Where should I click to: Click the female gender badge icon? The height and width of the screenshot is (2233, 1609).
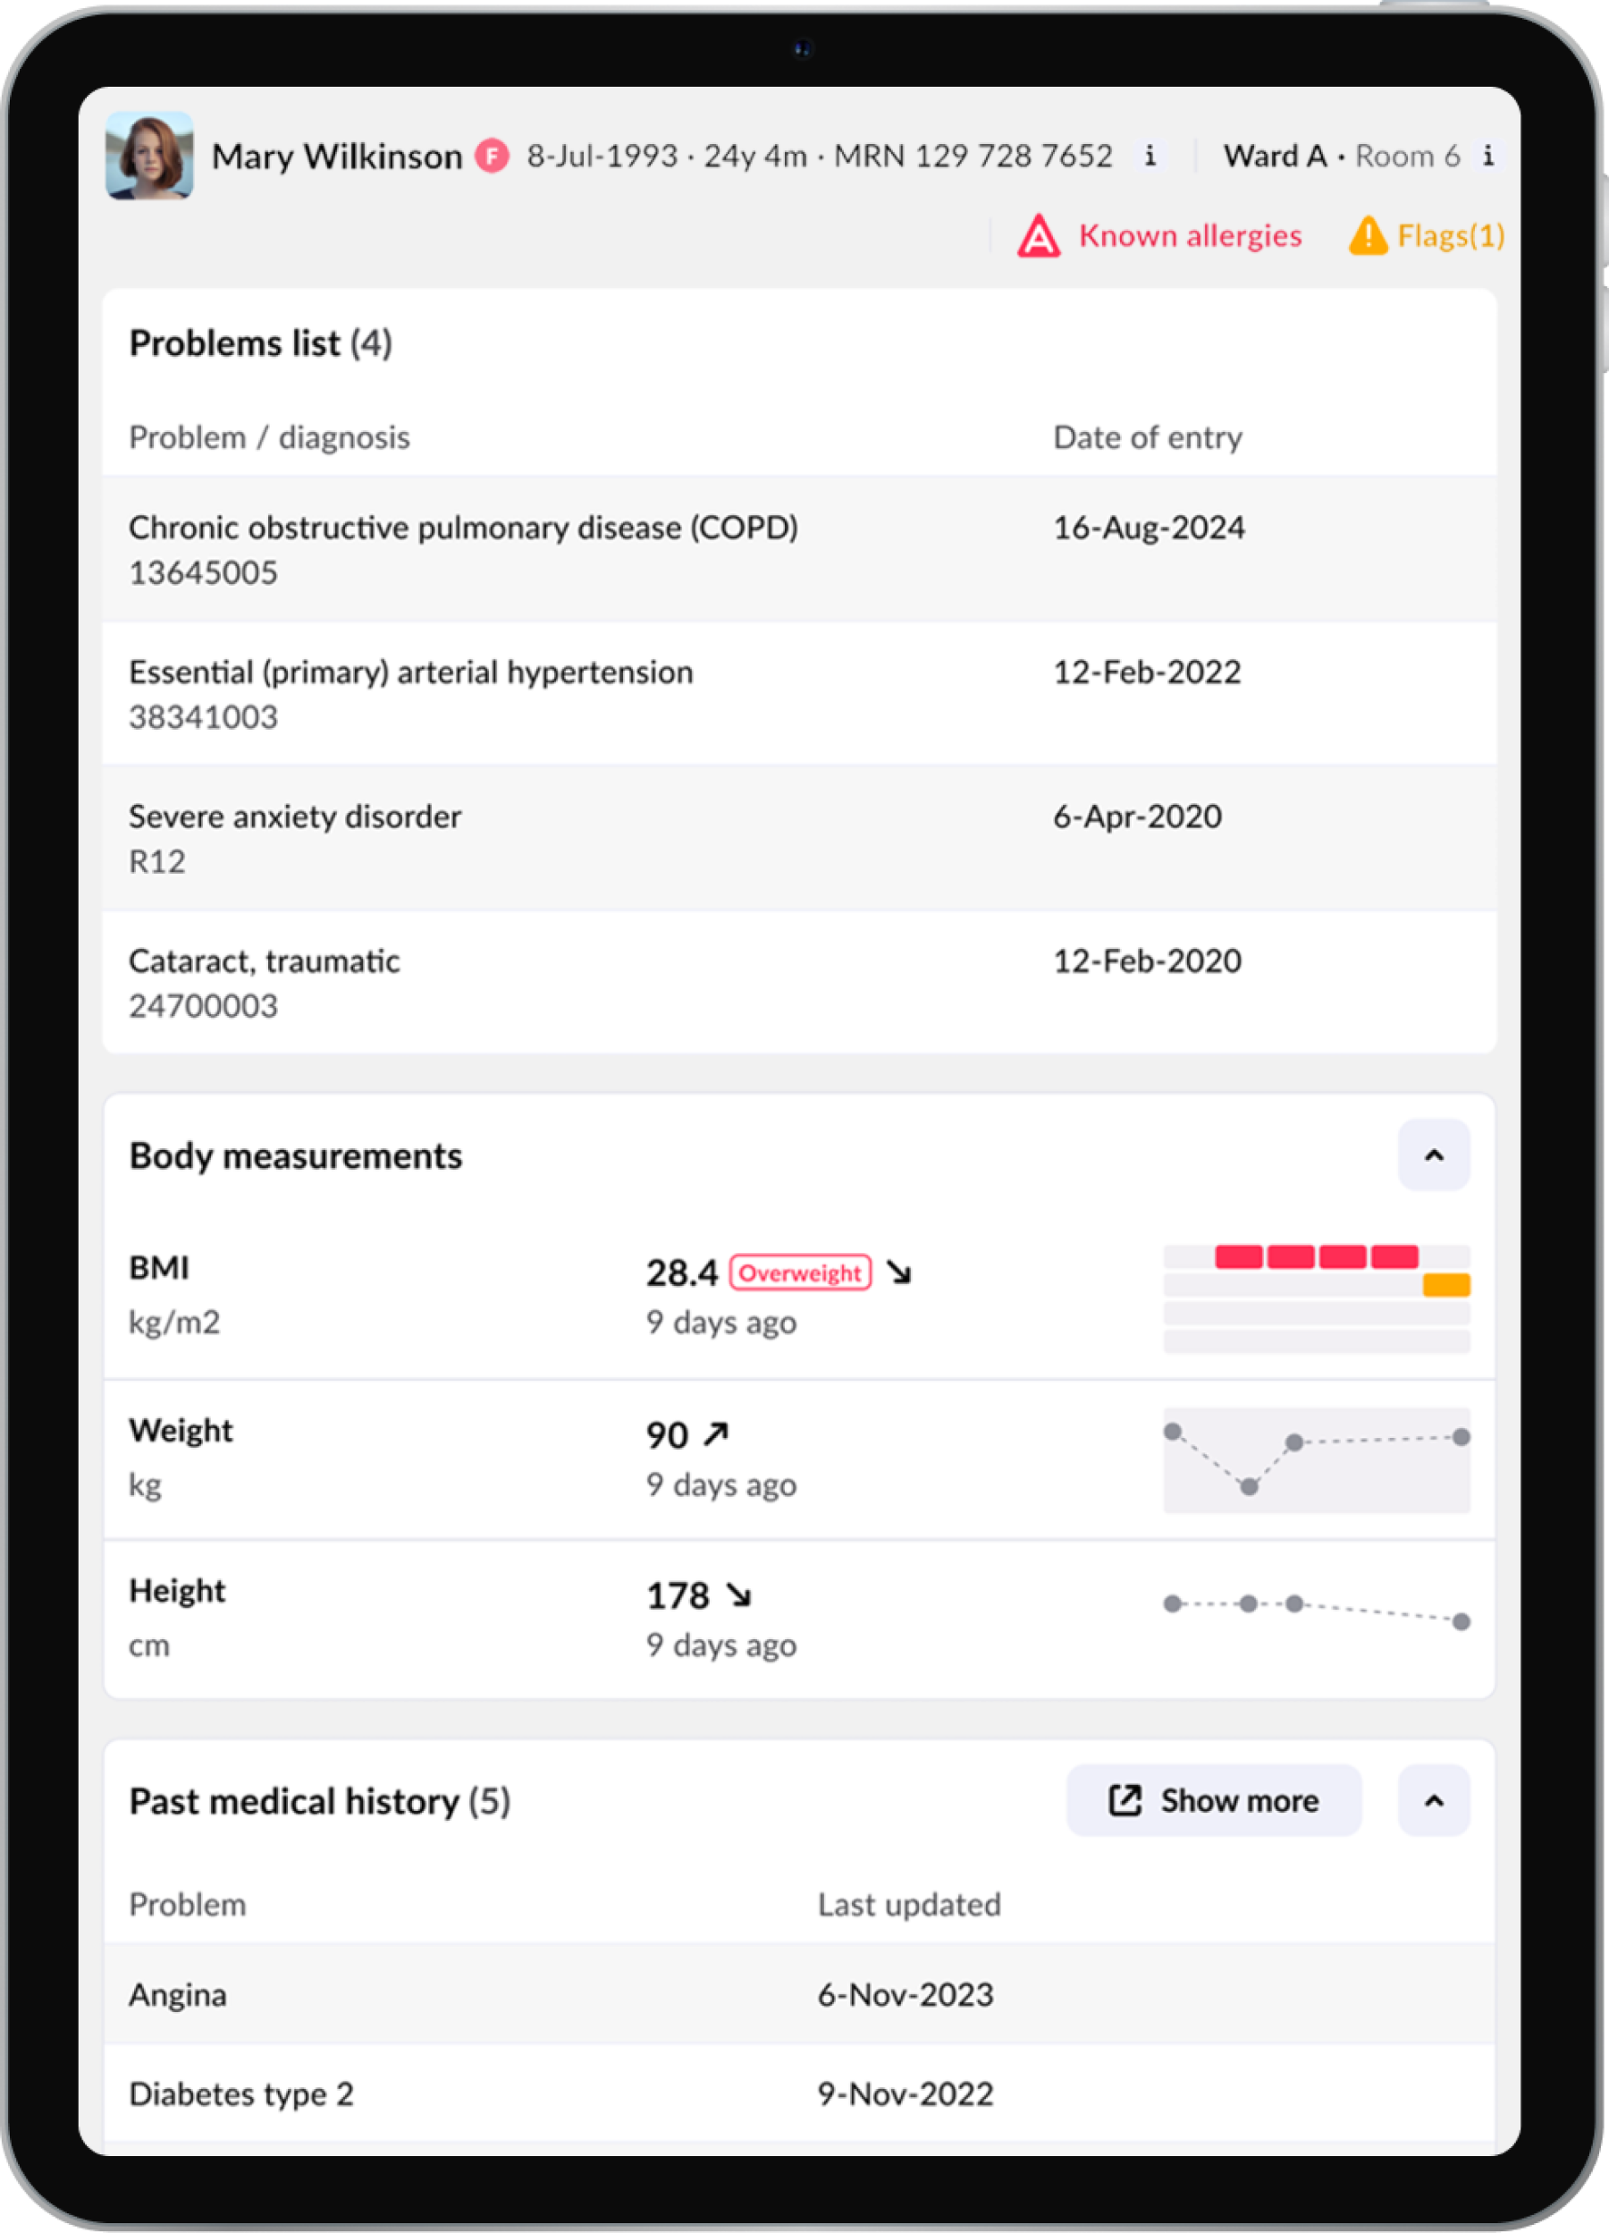(492, 156)
